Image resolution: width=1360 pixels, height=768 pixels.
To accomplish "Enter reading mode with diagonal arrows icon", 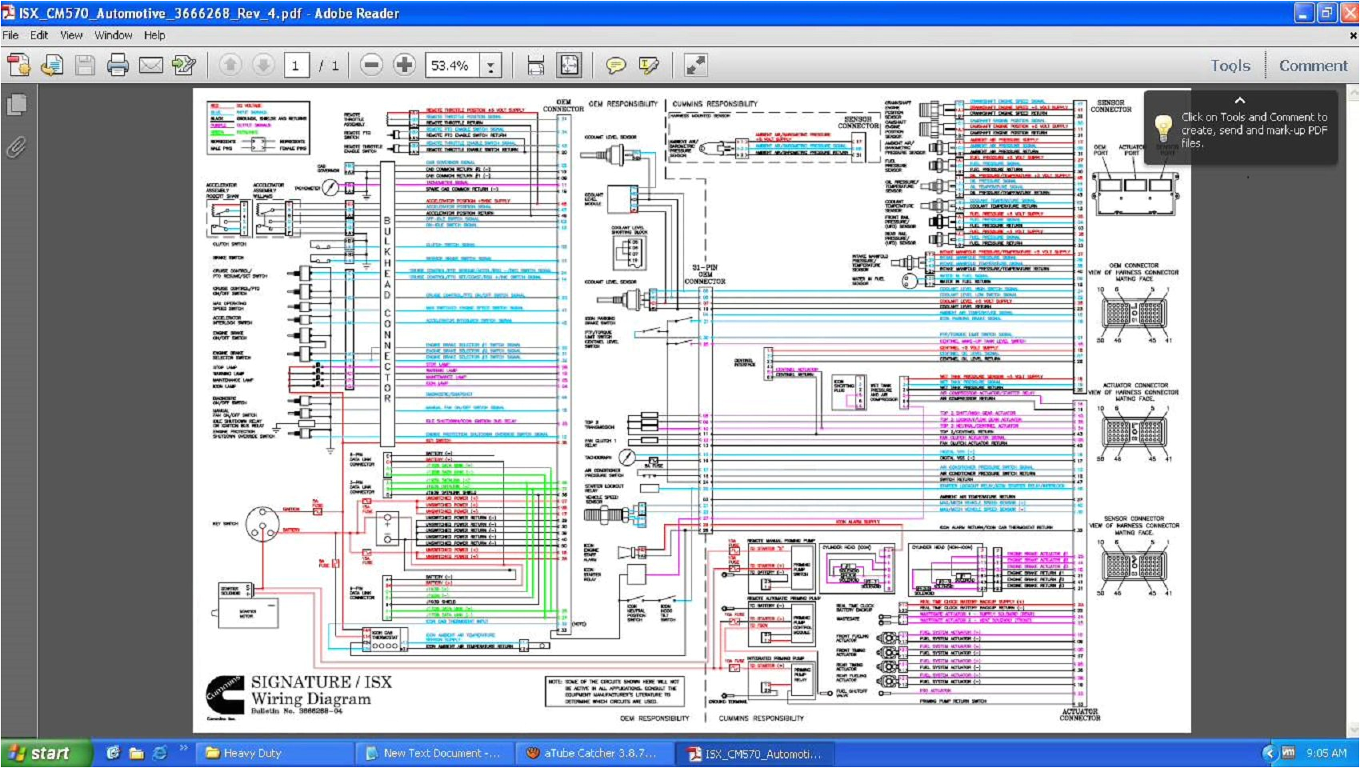I will click(x=694, y=66).
